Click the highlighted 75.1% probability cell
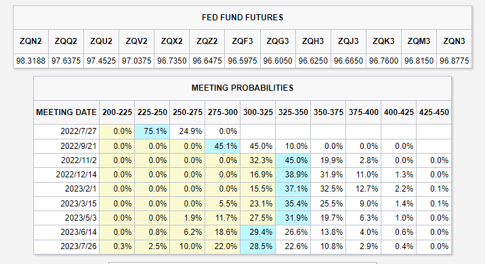 (x=152, y=131)
